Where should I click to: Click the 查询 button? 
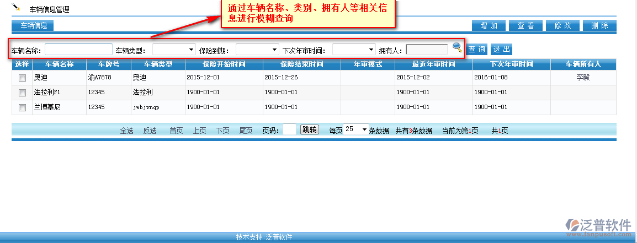click(x=476, y=50)
